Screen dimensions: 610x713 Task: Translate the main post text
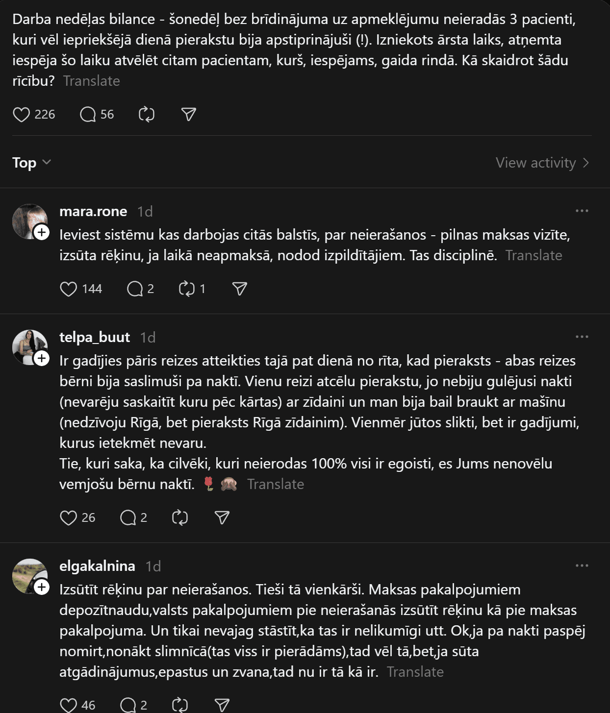pyautogui.click(x=91, y=81)
